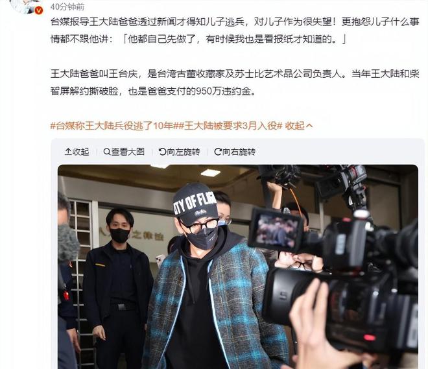Choose 向右旋转 to rotate image right
The image size is (428, 369).
coord(235,152)
